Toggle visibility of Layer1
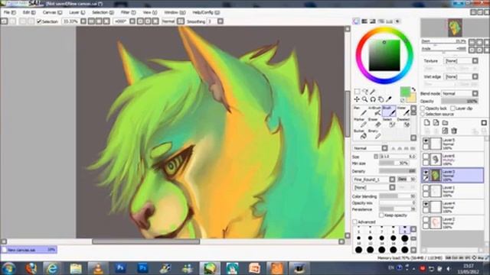The width and height of the screenshot is (490, 275). click(426, 188)
